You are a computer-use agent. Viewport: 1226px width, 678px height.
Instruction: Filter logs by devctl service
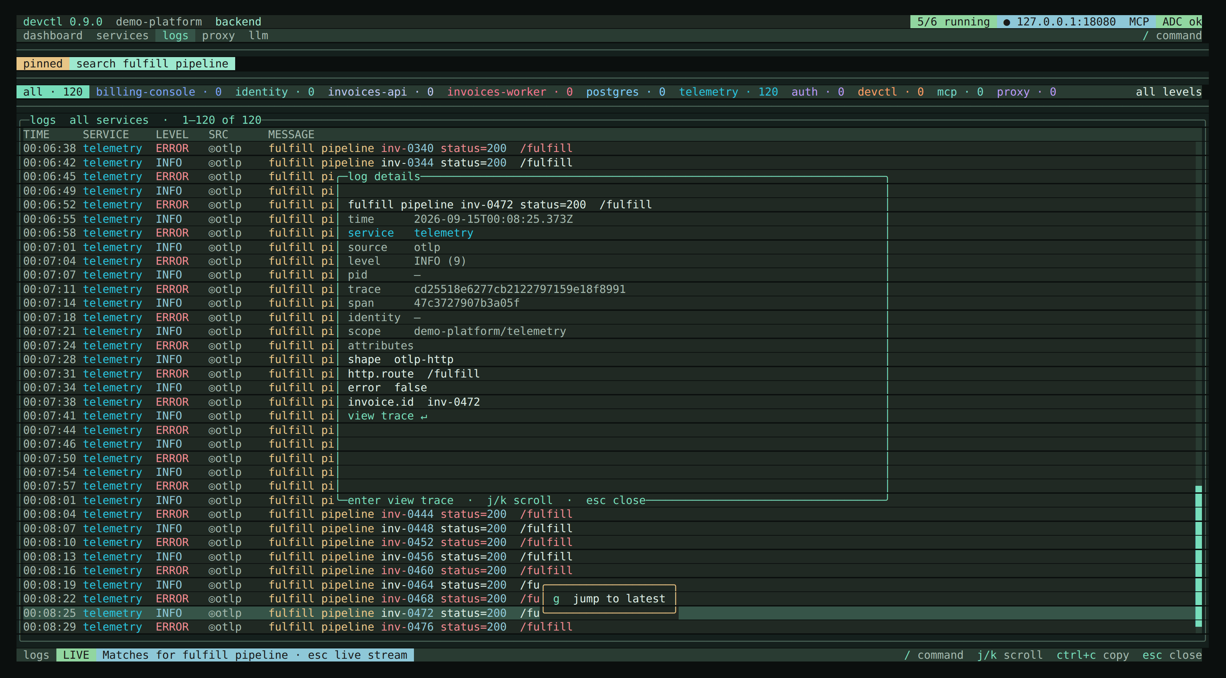pos(890,92)
